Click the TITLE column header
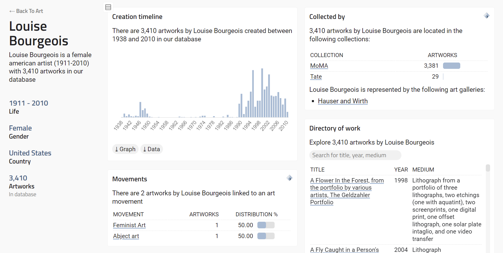503x253 pixels. pyautogui.click(x=317, y=170)
